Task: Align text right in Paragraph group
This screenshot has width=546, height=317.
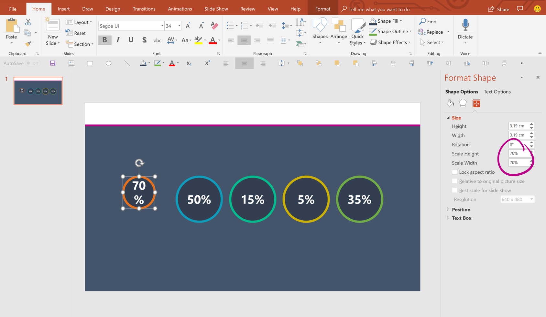Action: pyautogui.click(x=257, y=40)
